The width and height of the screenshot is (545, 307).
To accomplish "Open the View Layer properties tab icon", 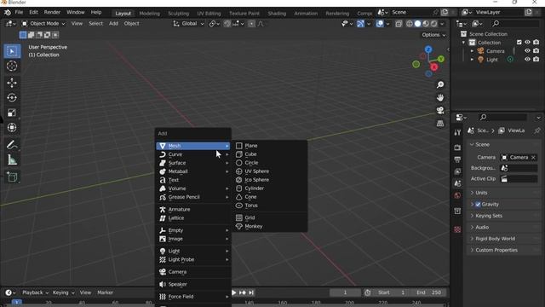I will click(457, 171).
